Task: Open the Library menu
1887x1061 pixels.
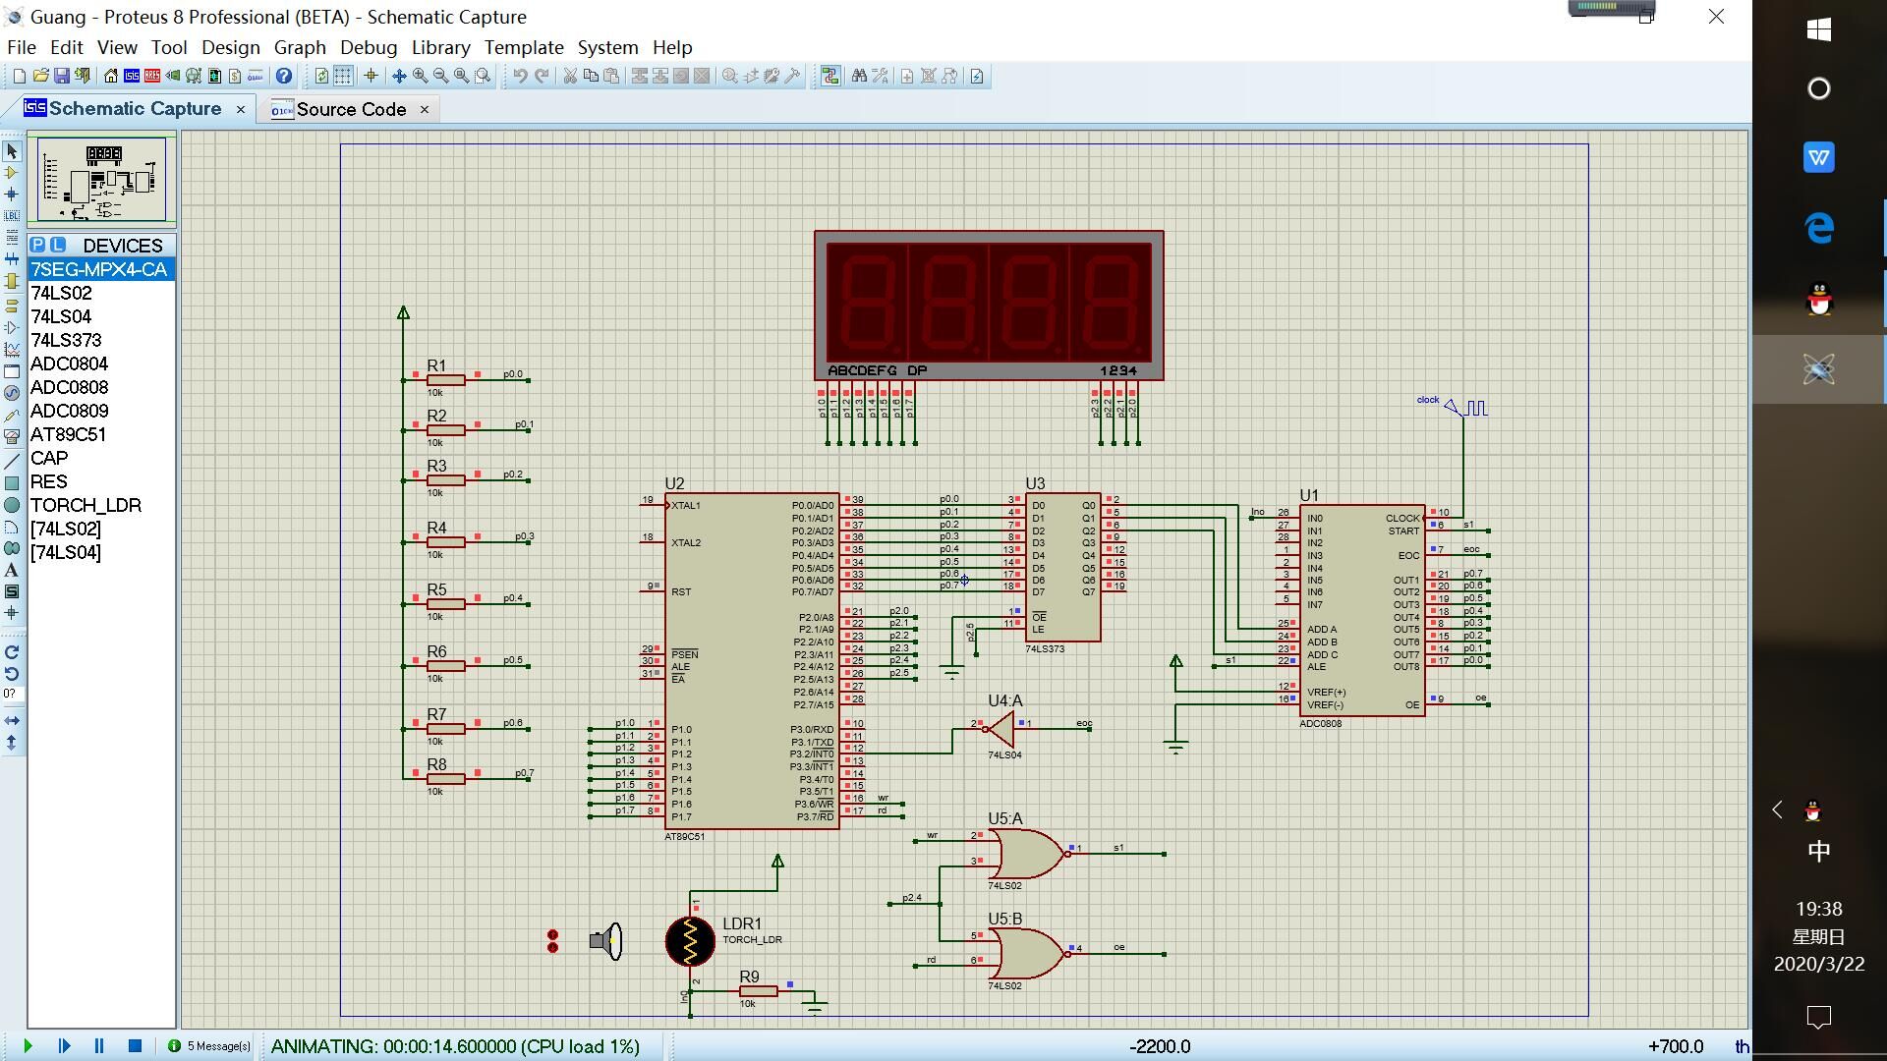Action: point(440,47)
